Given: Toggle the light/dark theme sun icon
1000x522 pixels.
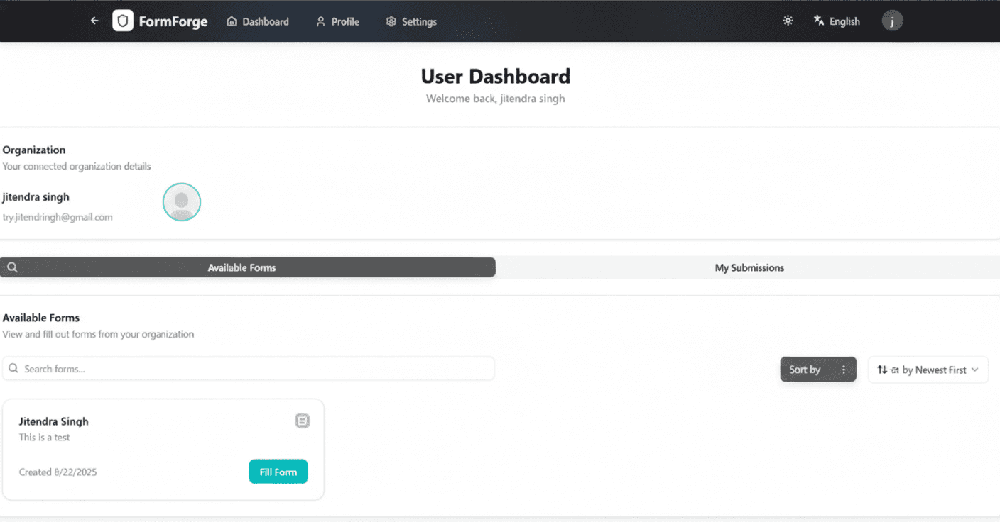Looking at the screenshot, I should click(788, 21).
